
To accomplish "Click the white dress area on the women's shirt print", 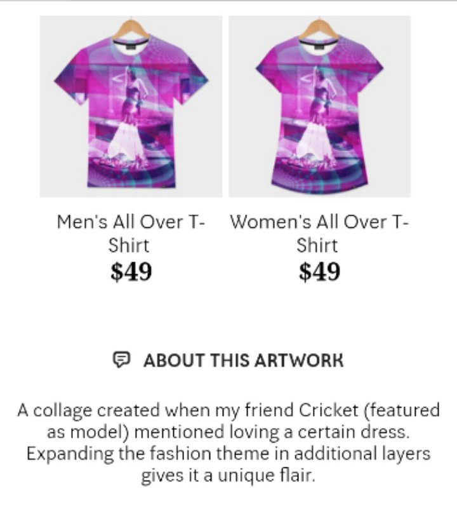I will 314,141.
